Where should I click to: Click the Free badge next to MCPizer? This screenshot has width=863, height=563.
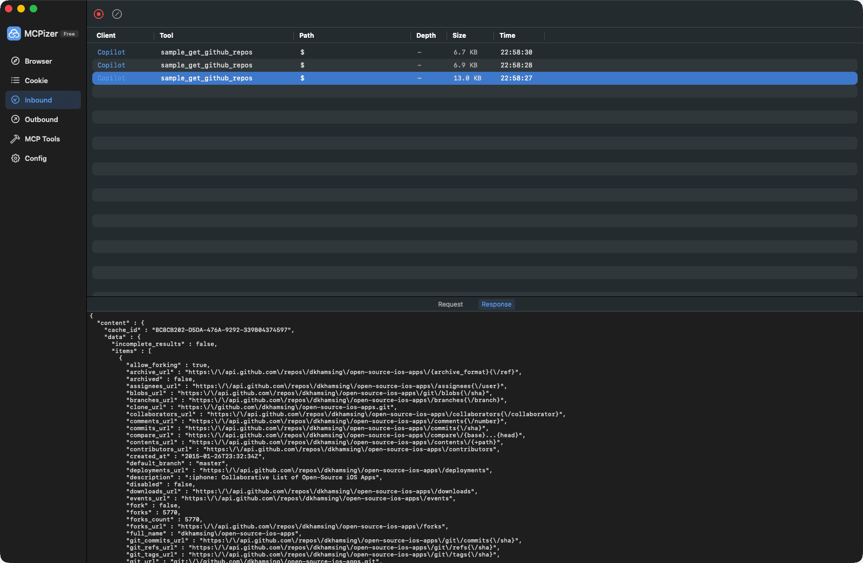pos(69,34)
